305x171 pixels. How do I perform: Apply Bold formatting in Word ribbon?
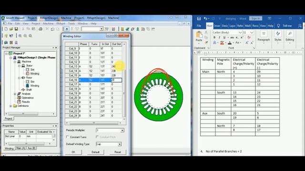click(214, 38)
